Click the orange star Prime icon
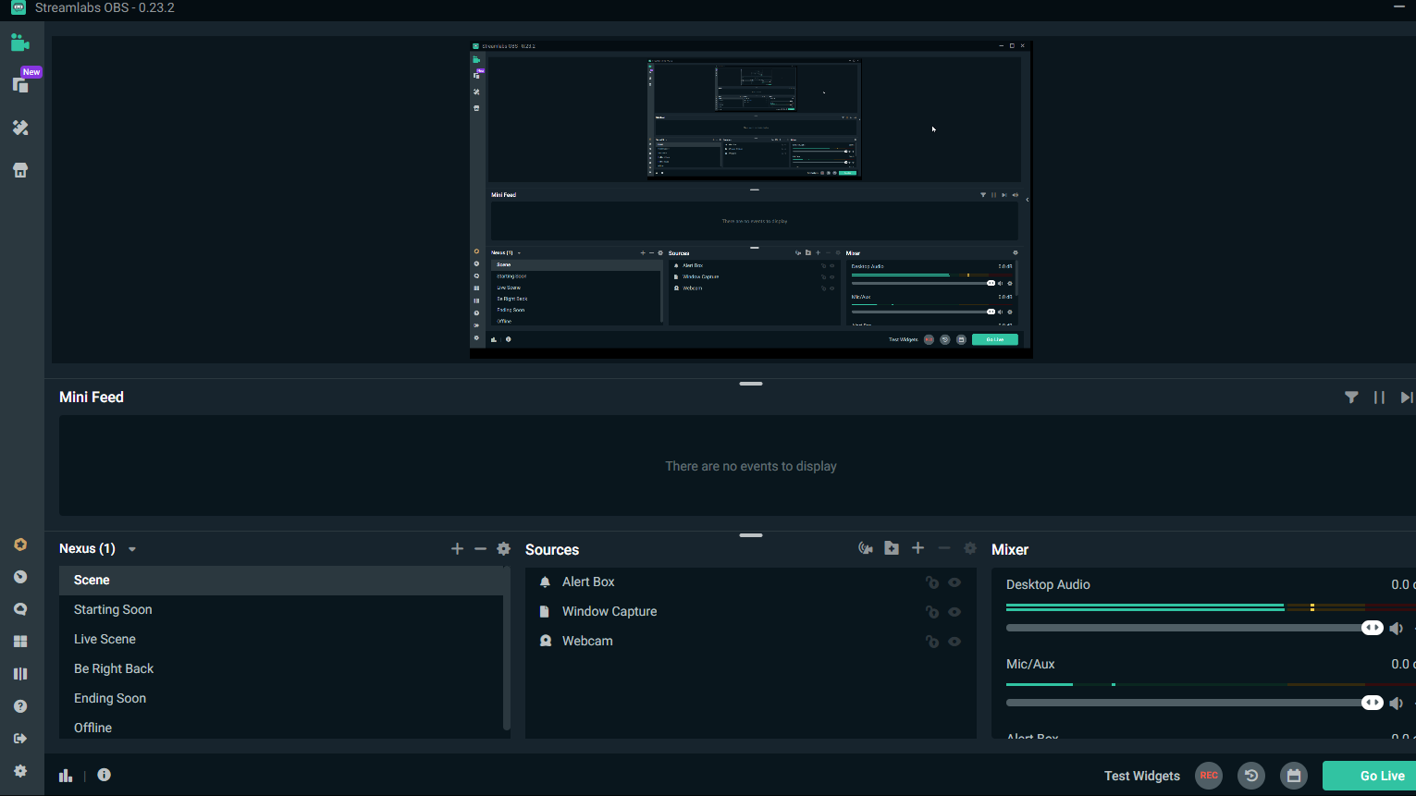Viewport: 1416px width, 796px height. [20, 545]
